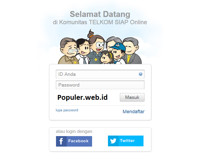This screenshot has width=210, height=156.
Task: Open the Mendaftar registration link
Action: point(134,111)
